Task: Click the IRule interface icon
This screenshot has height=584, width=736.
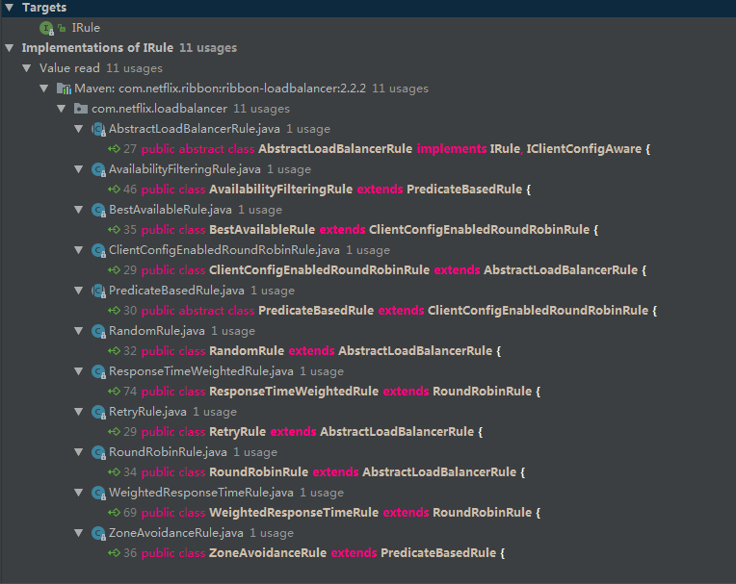Action: coord(46,28)
